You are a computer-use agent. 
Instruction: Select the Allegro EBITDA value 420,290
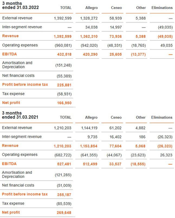[x=89, y=55]
